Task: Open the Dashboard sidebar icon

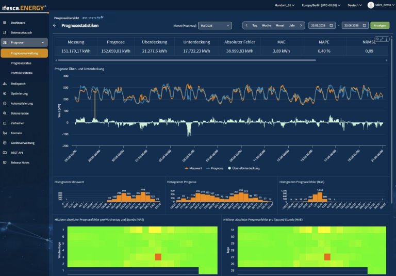Action: (x=5, y=23)
